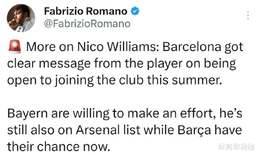Viewport: 258px width, 155px height.
Task: Select the word "Barcelona" in first line
Action: pos(192,47)
